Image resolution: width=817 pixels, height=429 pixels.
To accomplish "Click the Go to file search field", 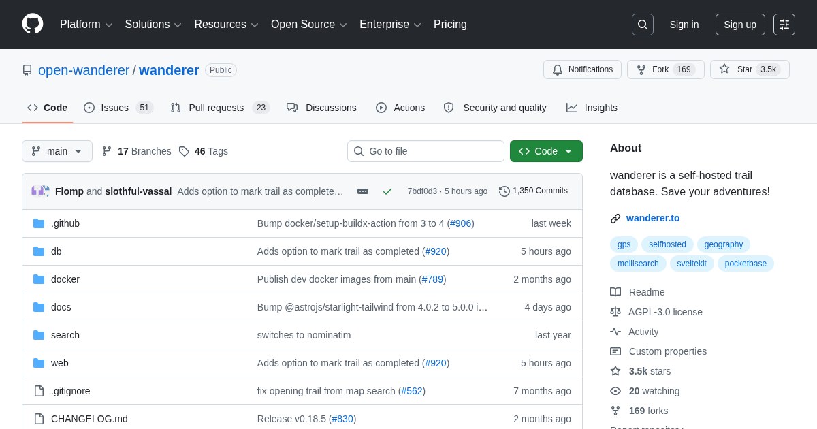I will [x=426, y=151].
